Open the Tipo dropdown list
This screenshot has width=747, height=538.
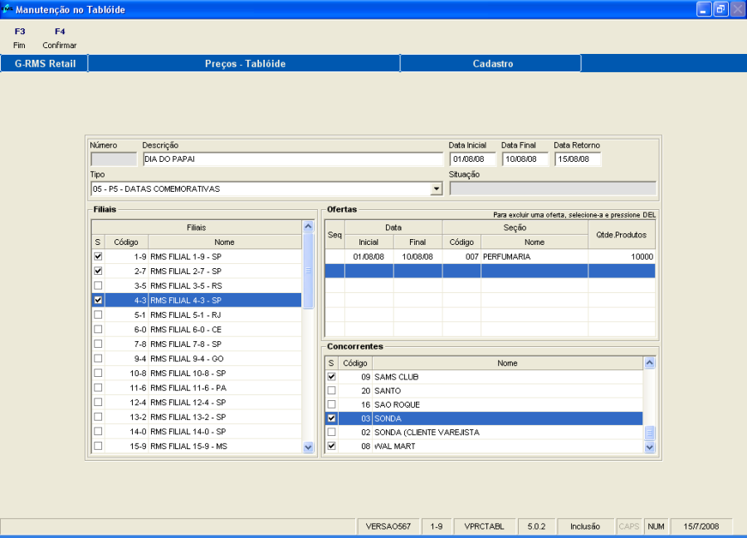[437, 189]
